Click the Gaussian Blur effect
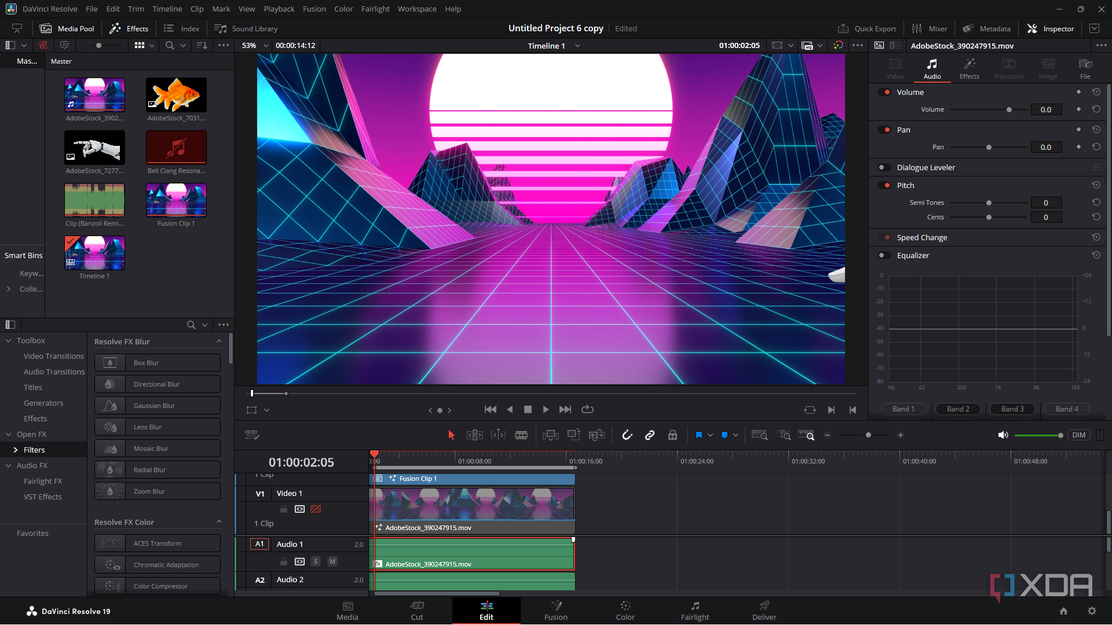1112x625 pixels. (158, 406)
